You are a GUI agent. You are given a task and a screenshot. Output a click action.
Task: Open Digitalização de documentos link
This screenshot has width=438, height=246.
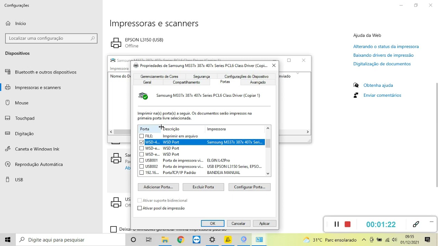382,64
